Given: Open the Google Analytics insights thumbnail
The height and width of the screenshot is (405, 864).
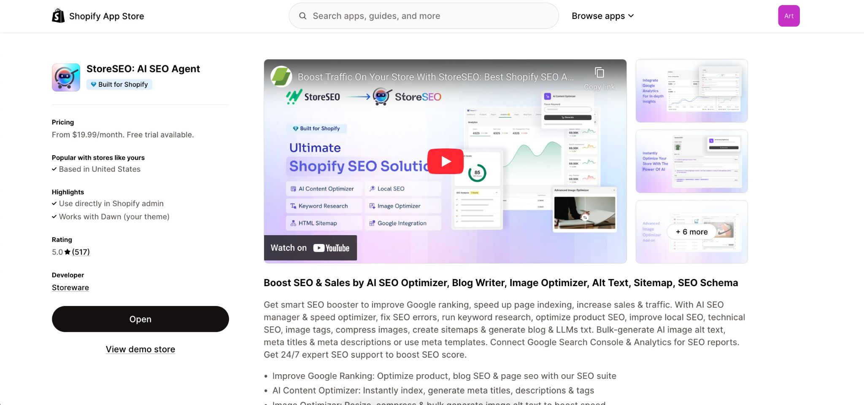Looking at the screenshot, I should 691,91.
